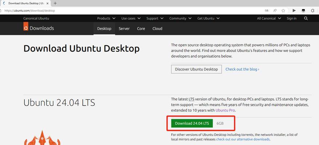The image size is (319, 145).
Task: Click the read aloud icon in address bar
Action: pos(275,11)
